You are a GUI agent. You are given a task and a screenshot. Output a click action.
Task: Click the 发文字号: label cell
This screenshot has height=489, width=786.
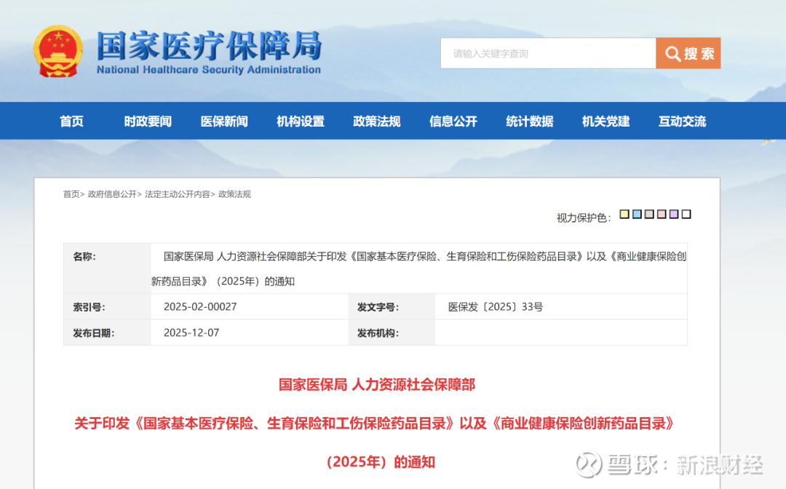pos(392,306)
